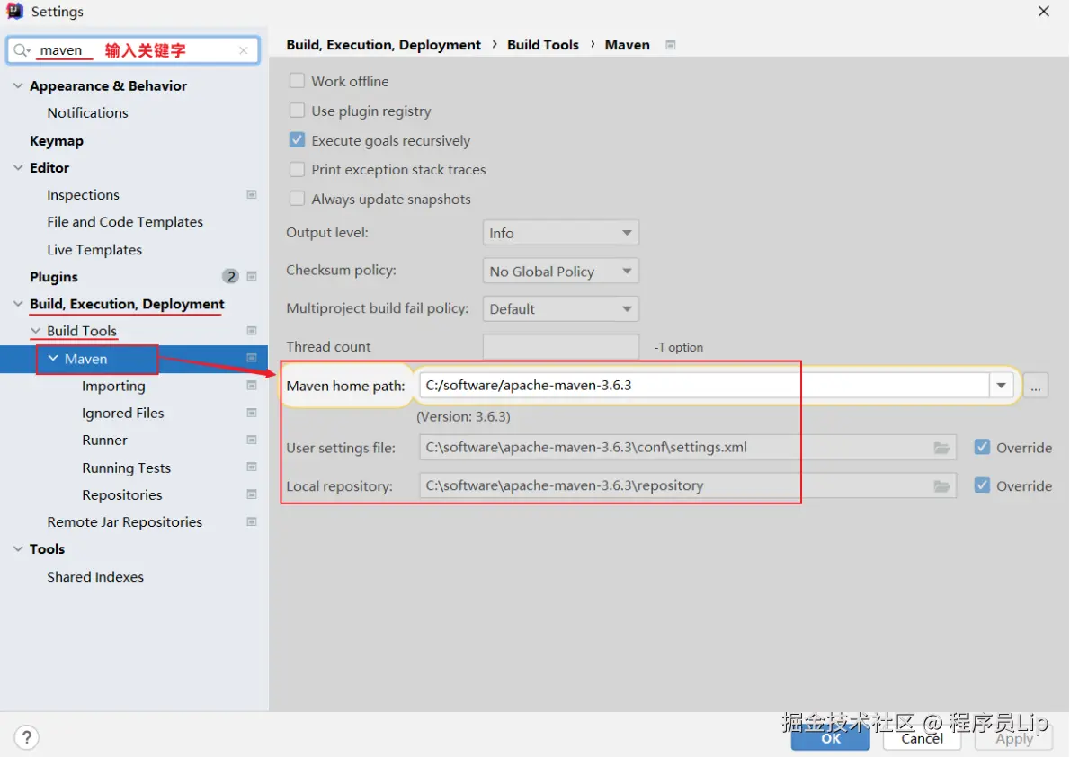
Task: Collapse the Build Tools chevron
Action: 35,331
